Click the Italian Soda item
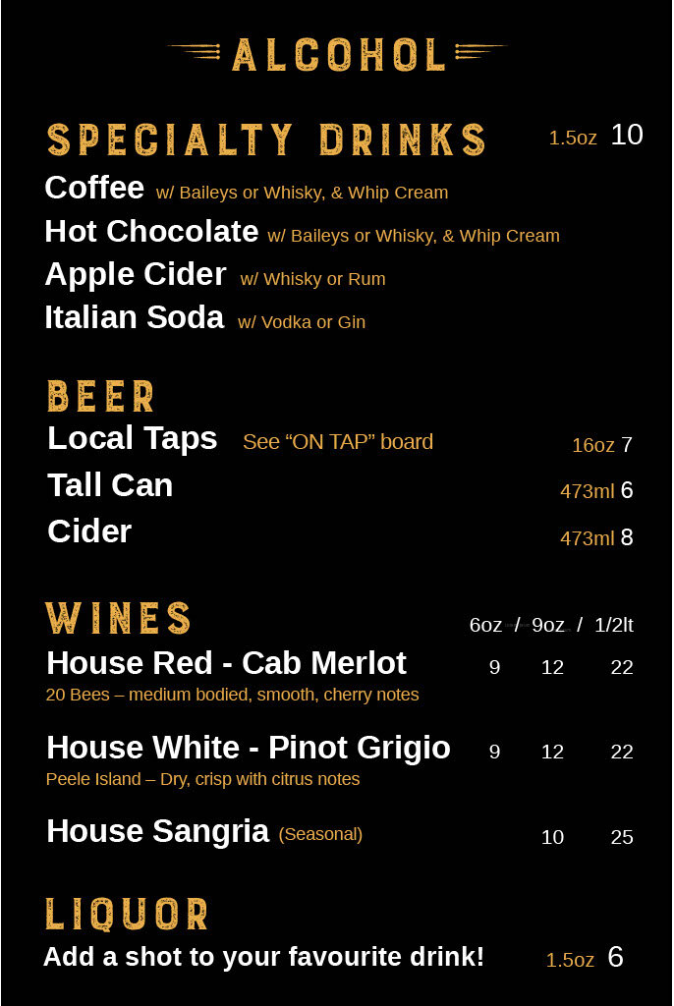The height and width of the screenshot is (1006, 674). coord(135,317)
